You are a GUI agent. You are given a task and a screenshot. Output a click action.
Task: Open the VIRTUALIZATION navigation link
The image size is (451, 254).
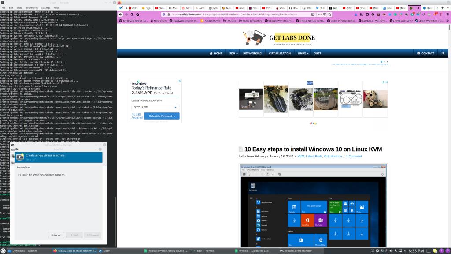280,53
